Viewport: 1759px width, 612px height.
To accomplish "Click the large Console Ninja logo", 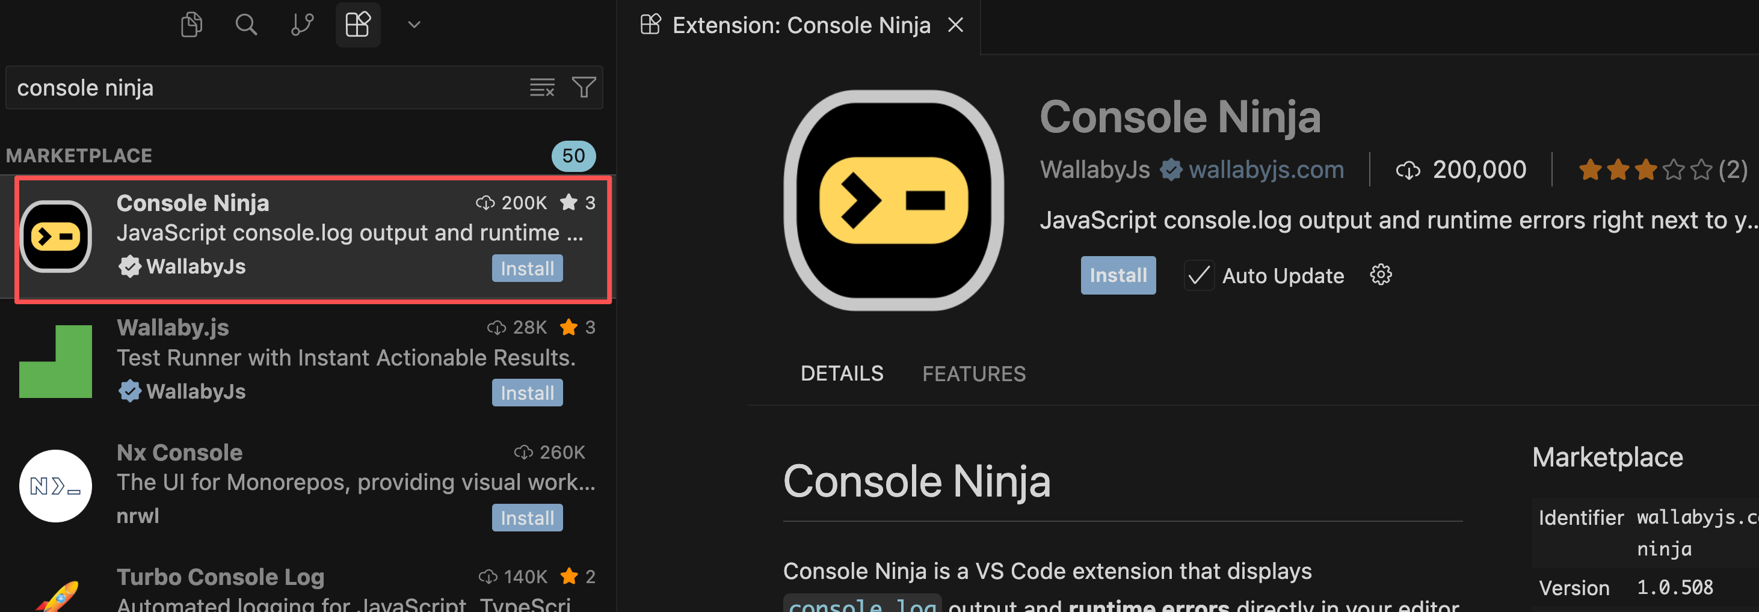I will pos(894,201).
